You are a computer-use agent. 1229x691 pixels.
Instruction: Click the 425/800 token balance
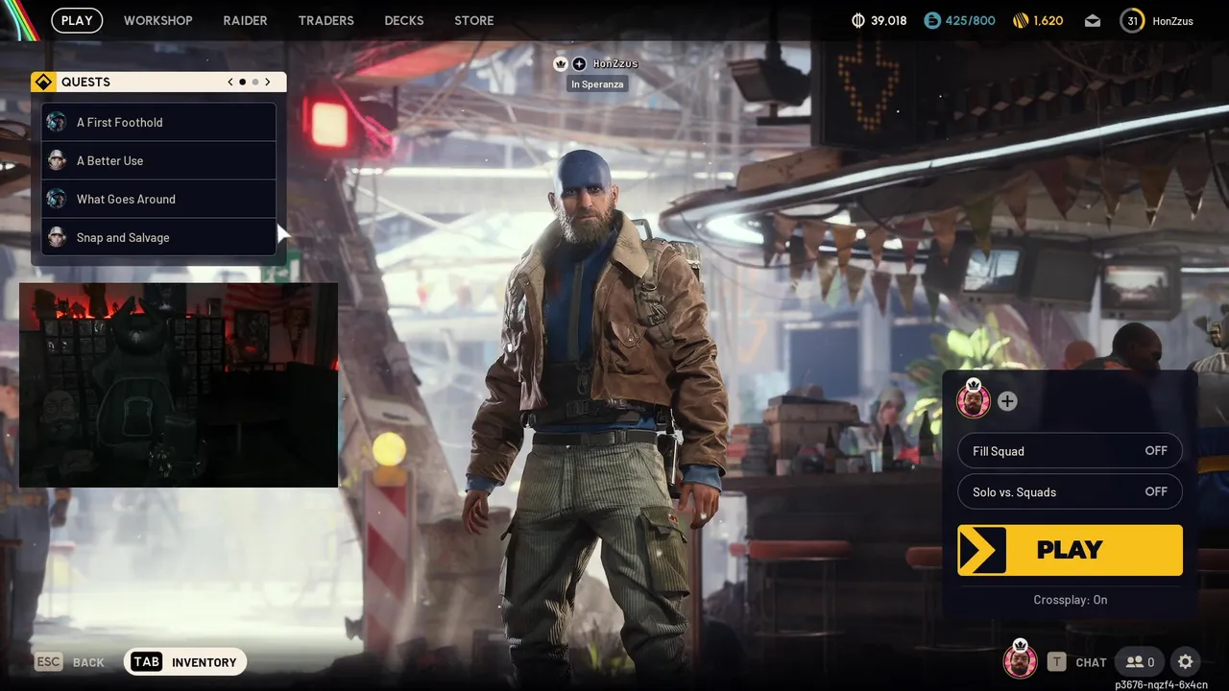(970, 20)
